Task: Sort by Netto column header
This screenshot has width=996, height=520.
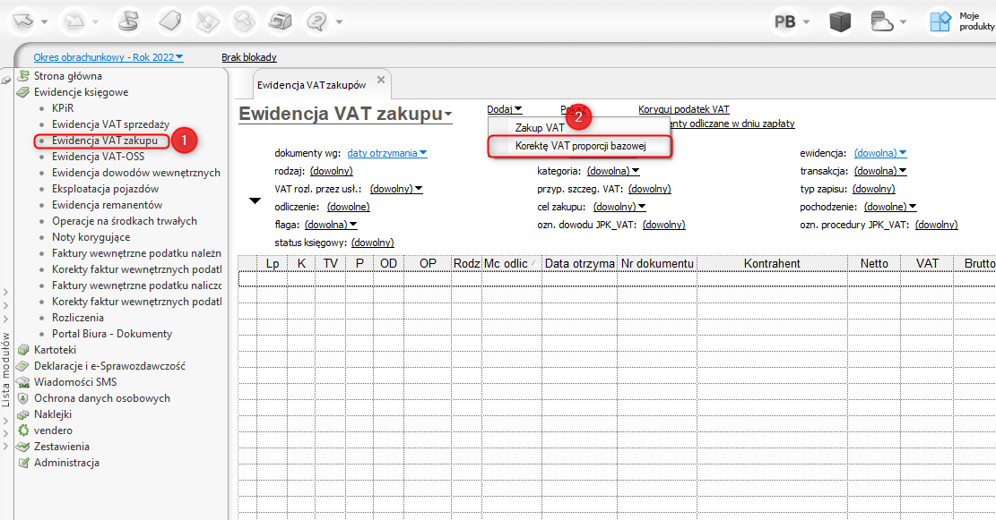Action: (x=874, y=263)
